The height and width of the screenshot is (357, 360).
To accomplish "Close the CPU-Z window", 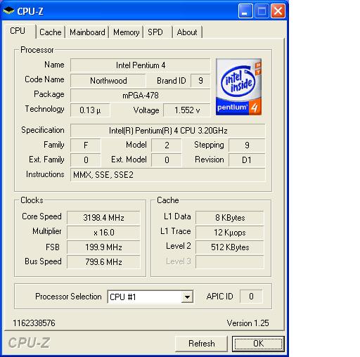I will pyautogui.click(x=278, y=11).
